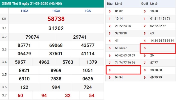Select G.2 number 29741
Image resolution: width=176 pixels, height=100 pixels.
pyautogui.click(x=80, y=37)
